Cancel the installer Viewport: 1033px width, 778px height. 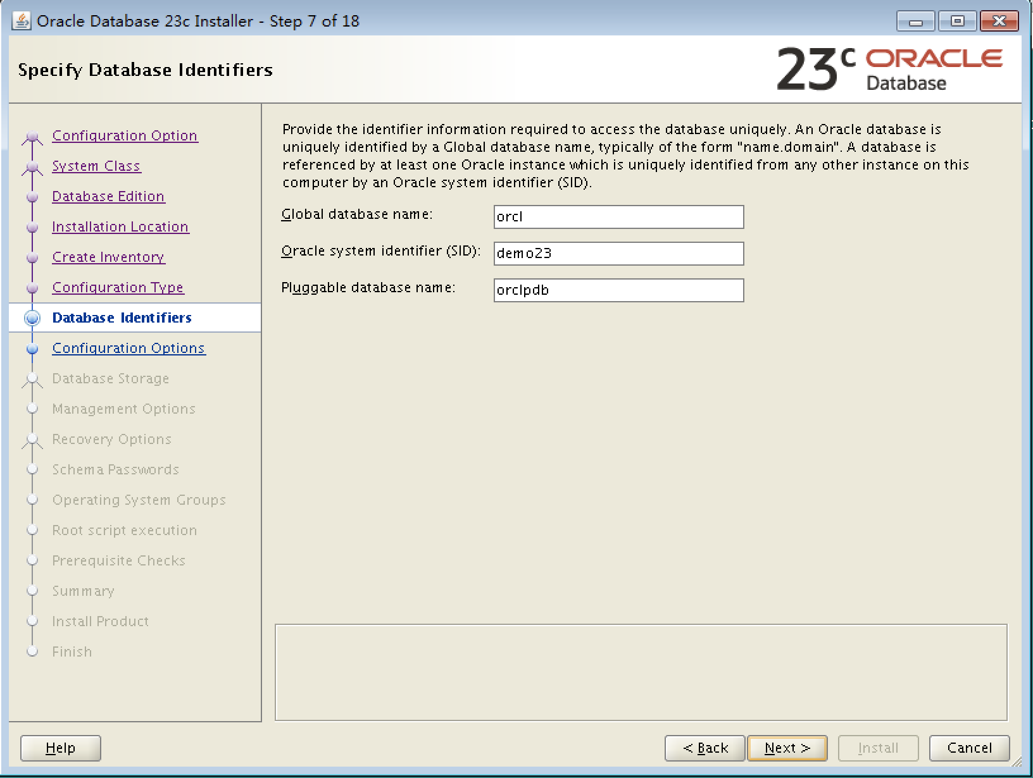point(969,748)
